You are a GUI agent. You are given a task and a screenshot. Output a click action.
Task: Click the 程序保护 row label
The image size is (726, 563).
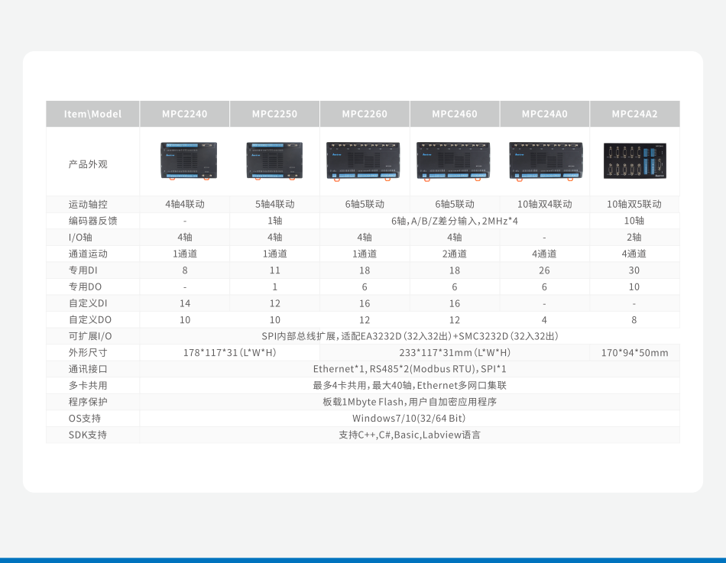click(x=88, y=402)
